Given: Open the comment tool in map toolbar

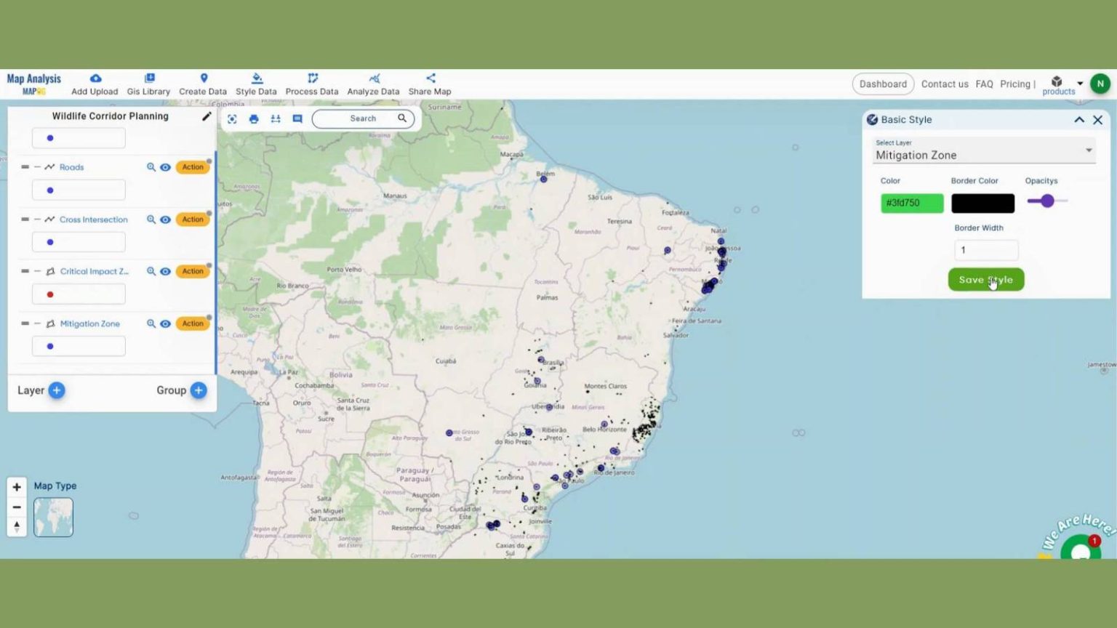Looking at the screenshot, I should pyautogui.click(x=297, y=118).
